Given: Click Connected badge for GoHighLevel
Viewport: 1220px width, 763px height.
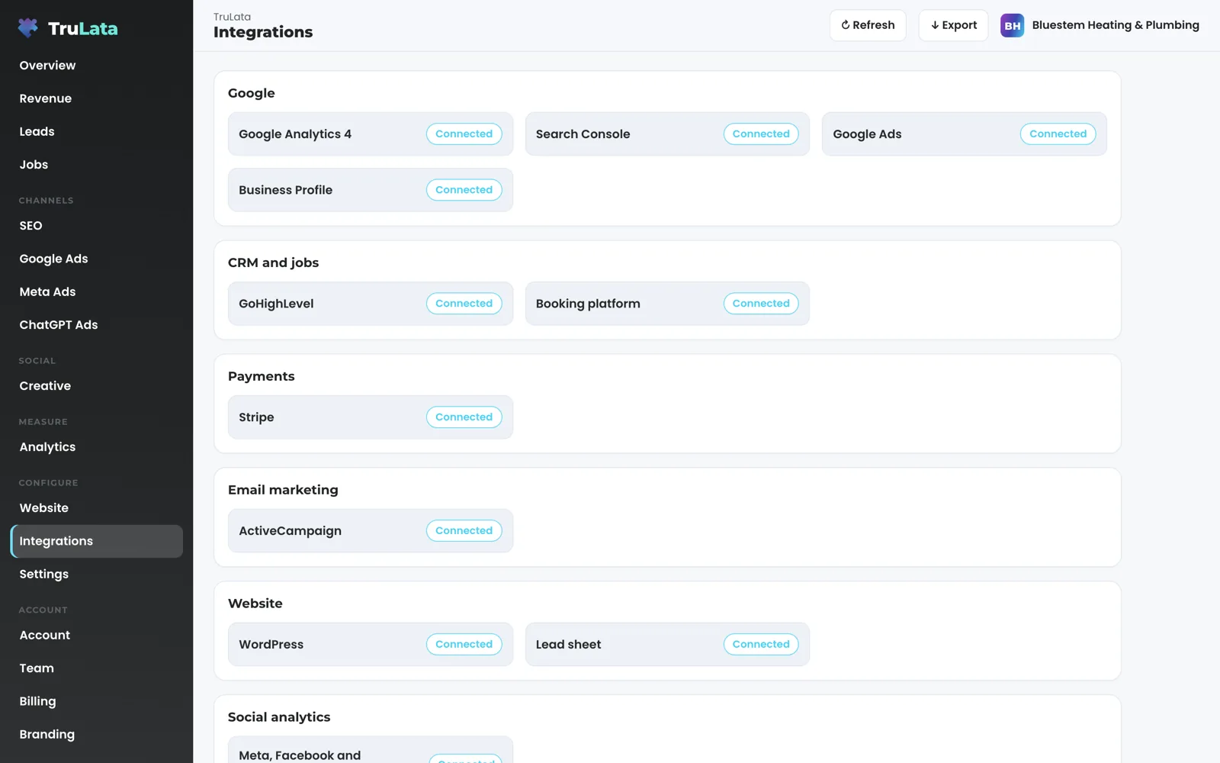Looking at the screenshot, I should click(464, 304).
